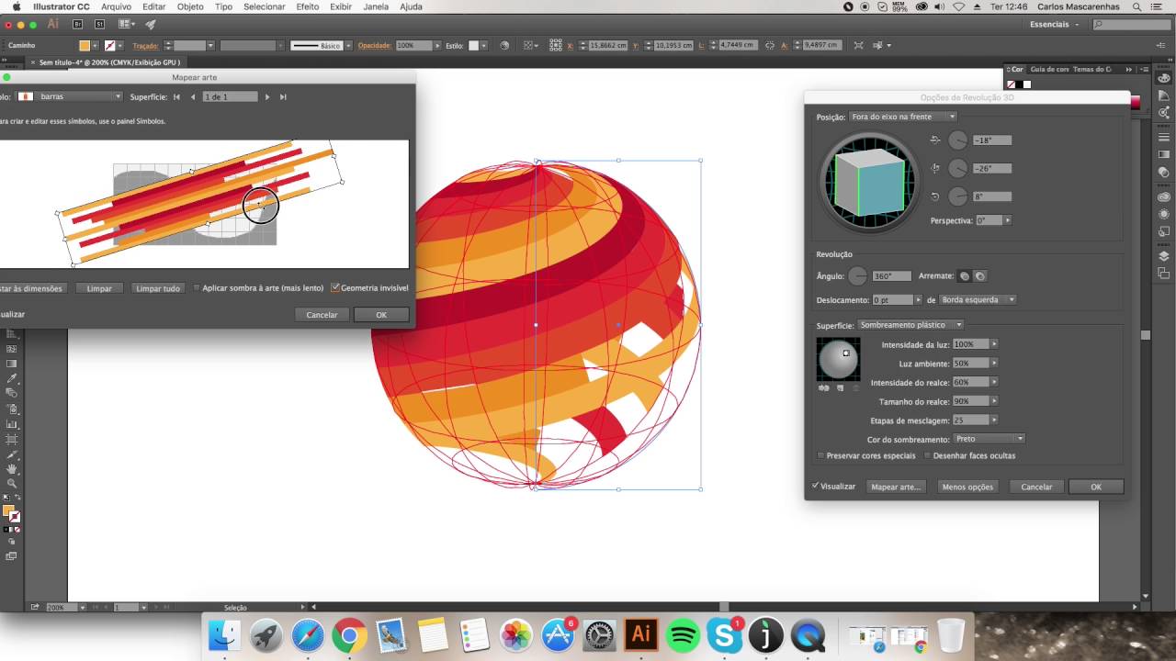Open the Color palette panel icon
1176x661 pixels.
pos(1163,78)
